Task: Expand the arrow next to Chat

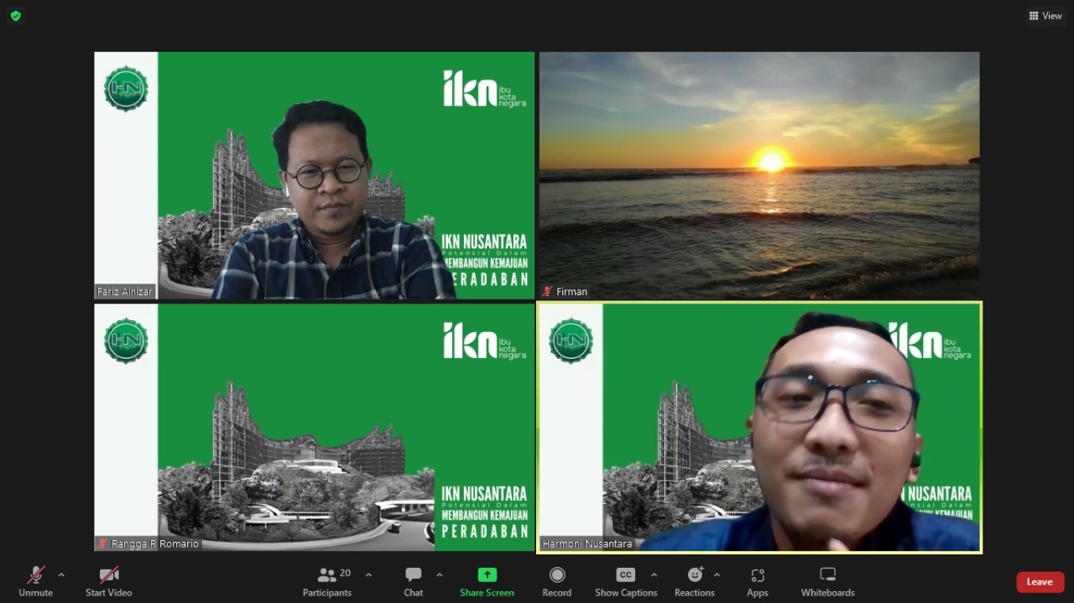Action: point(439,575)
